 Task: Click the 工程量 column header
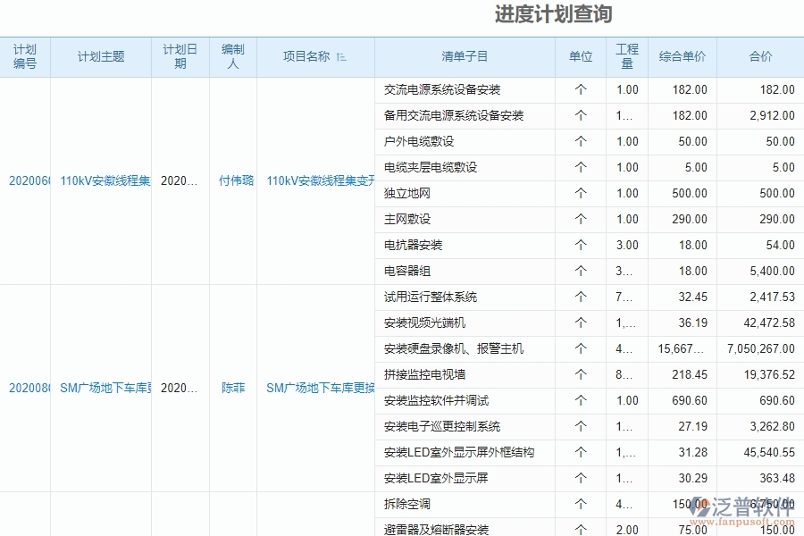point(627,55)
